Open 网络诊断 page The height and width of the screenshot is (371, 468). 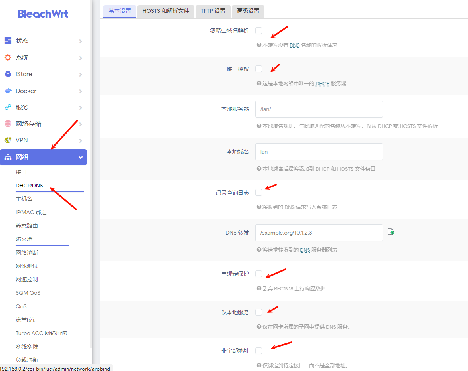27,253
